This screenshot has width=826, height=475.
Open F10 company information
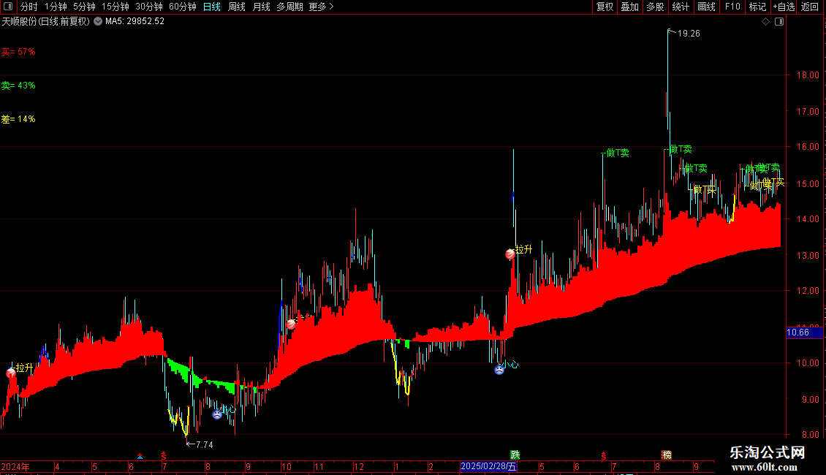[x=732, y=7]
